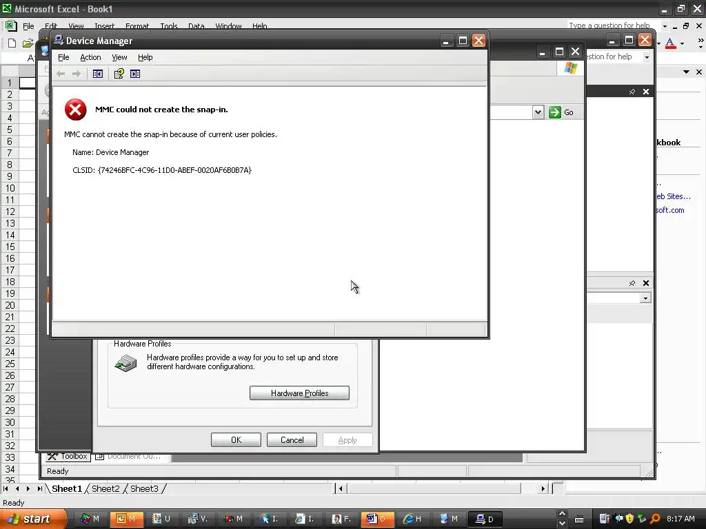Click the 'eb Sites…' link in the task pane
Image resolution: width=706 pixels, height=529 pixels.
pyautogui.click(x=673, y=196)
